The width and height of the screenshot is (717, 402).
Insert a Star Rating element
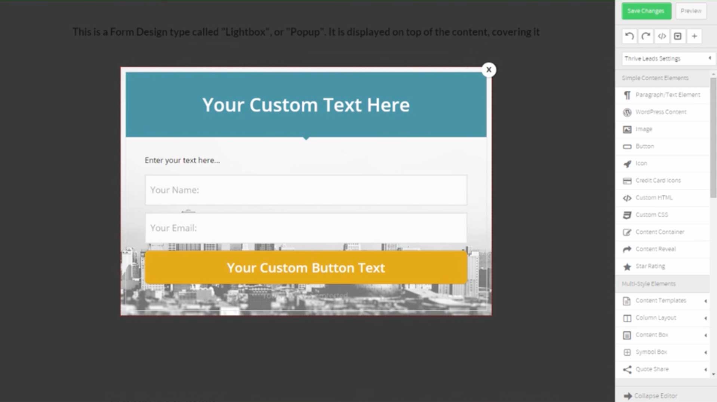(650, 266)
